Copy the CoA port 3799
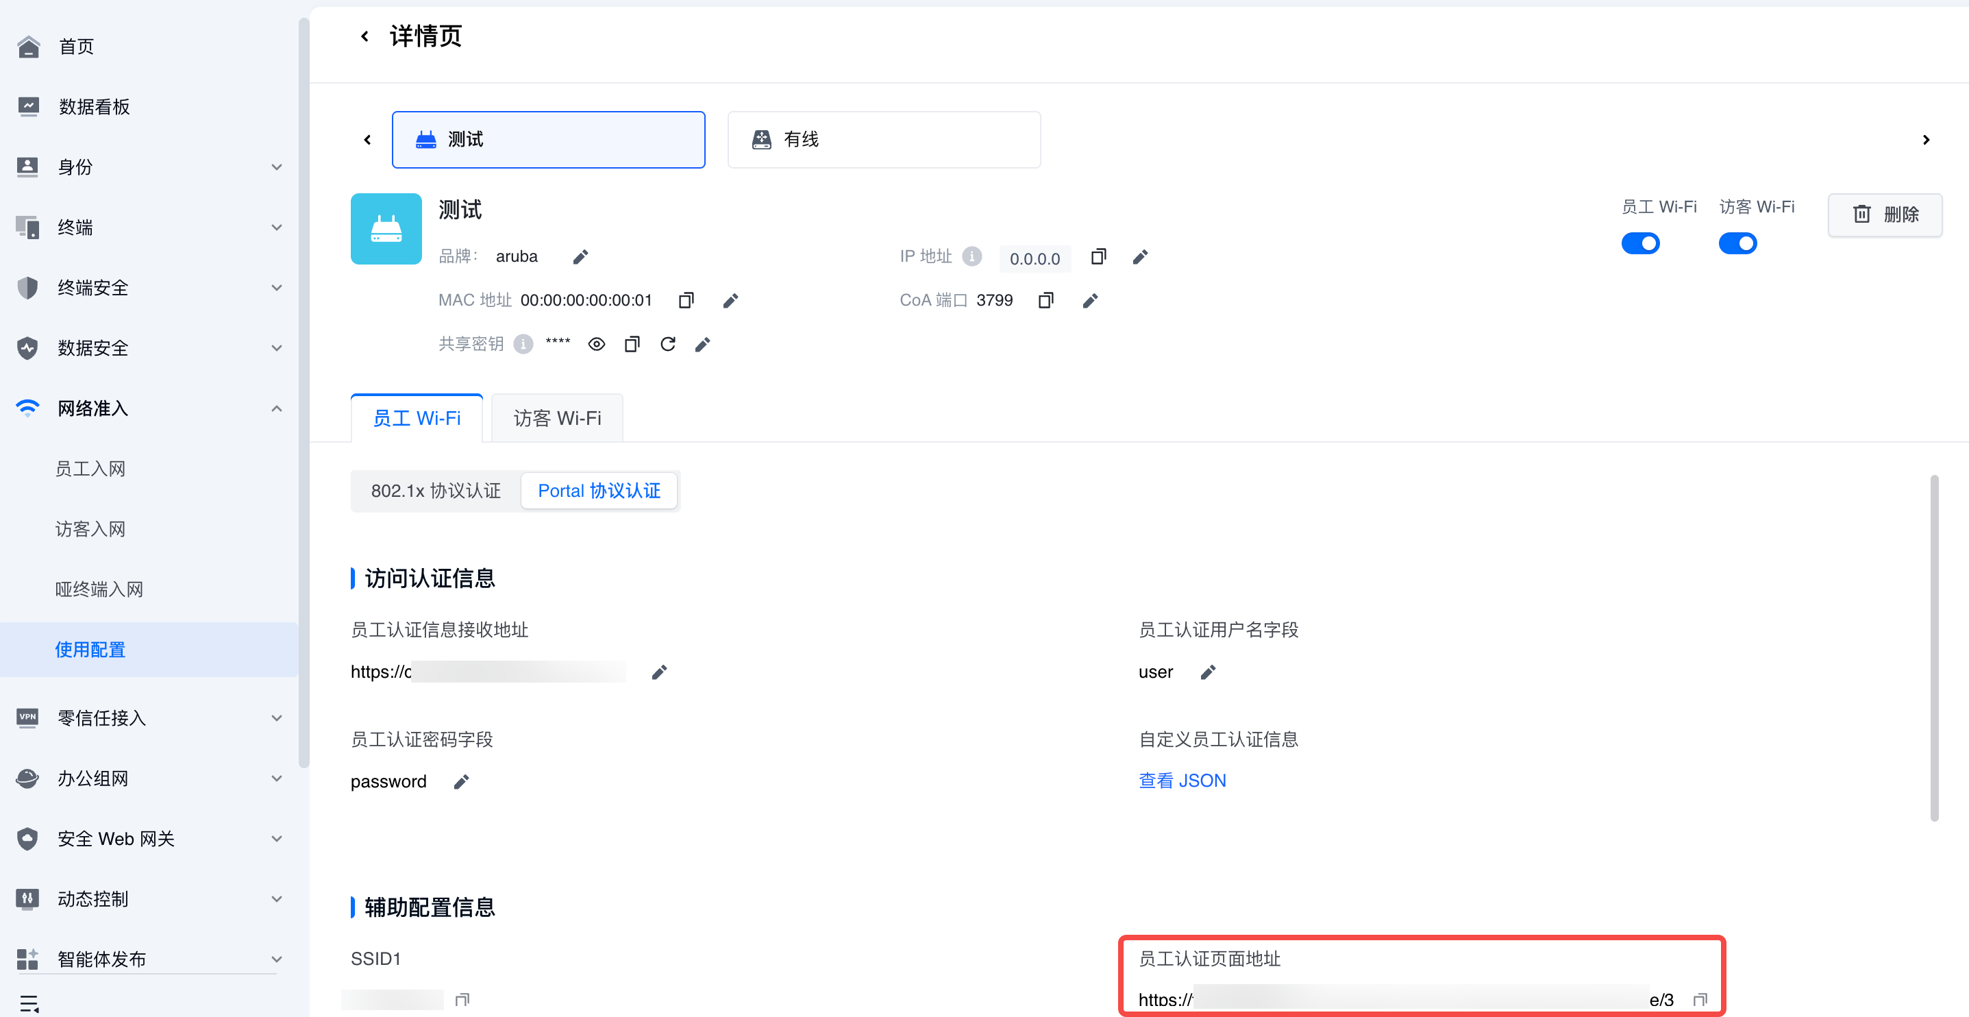 pyautogui.click(x=1045, y=301)
